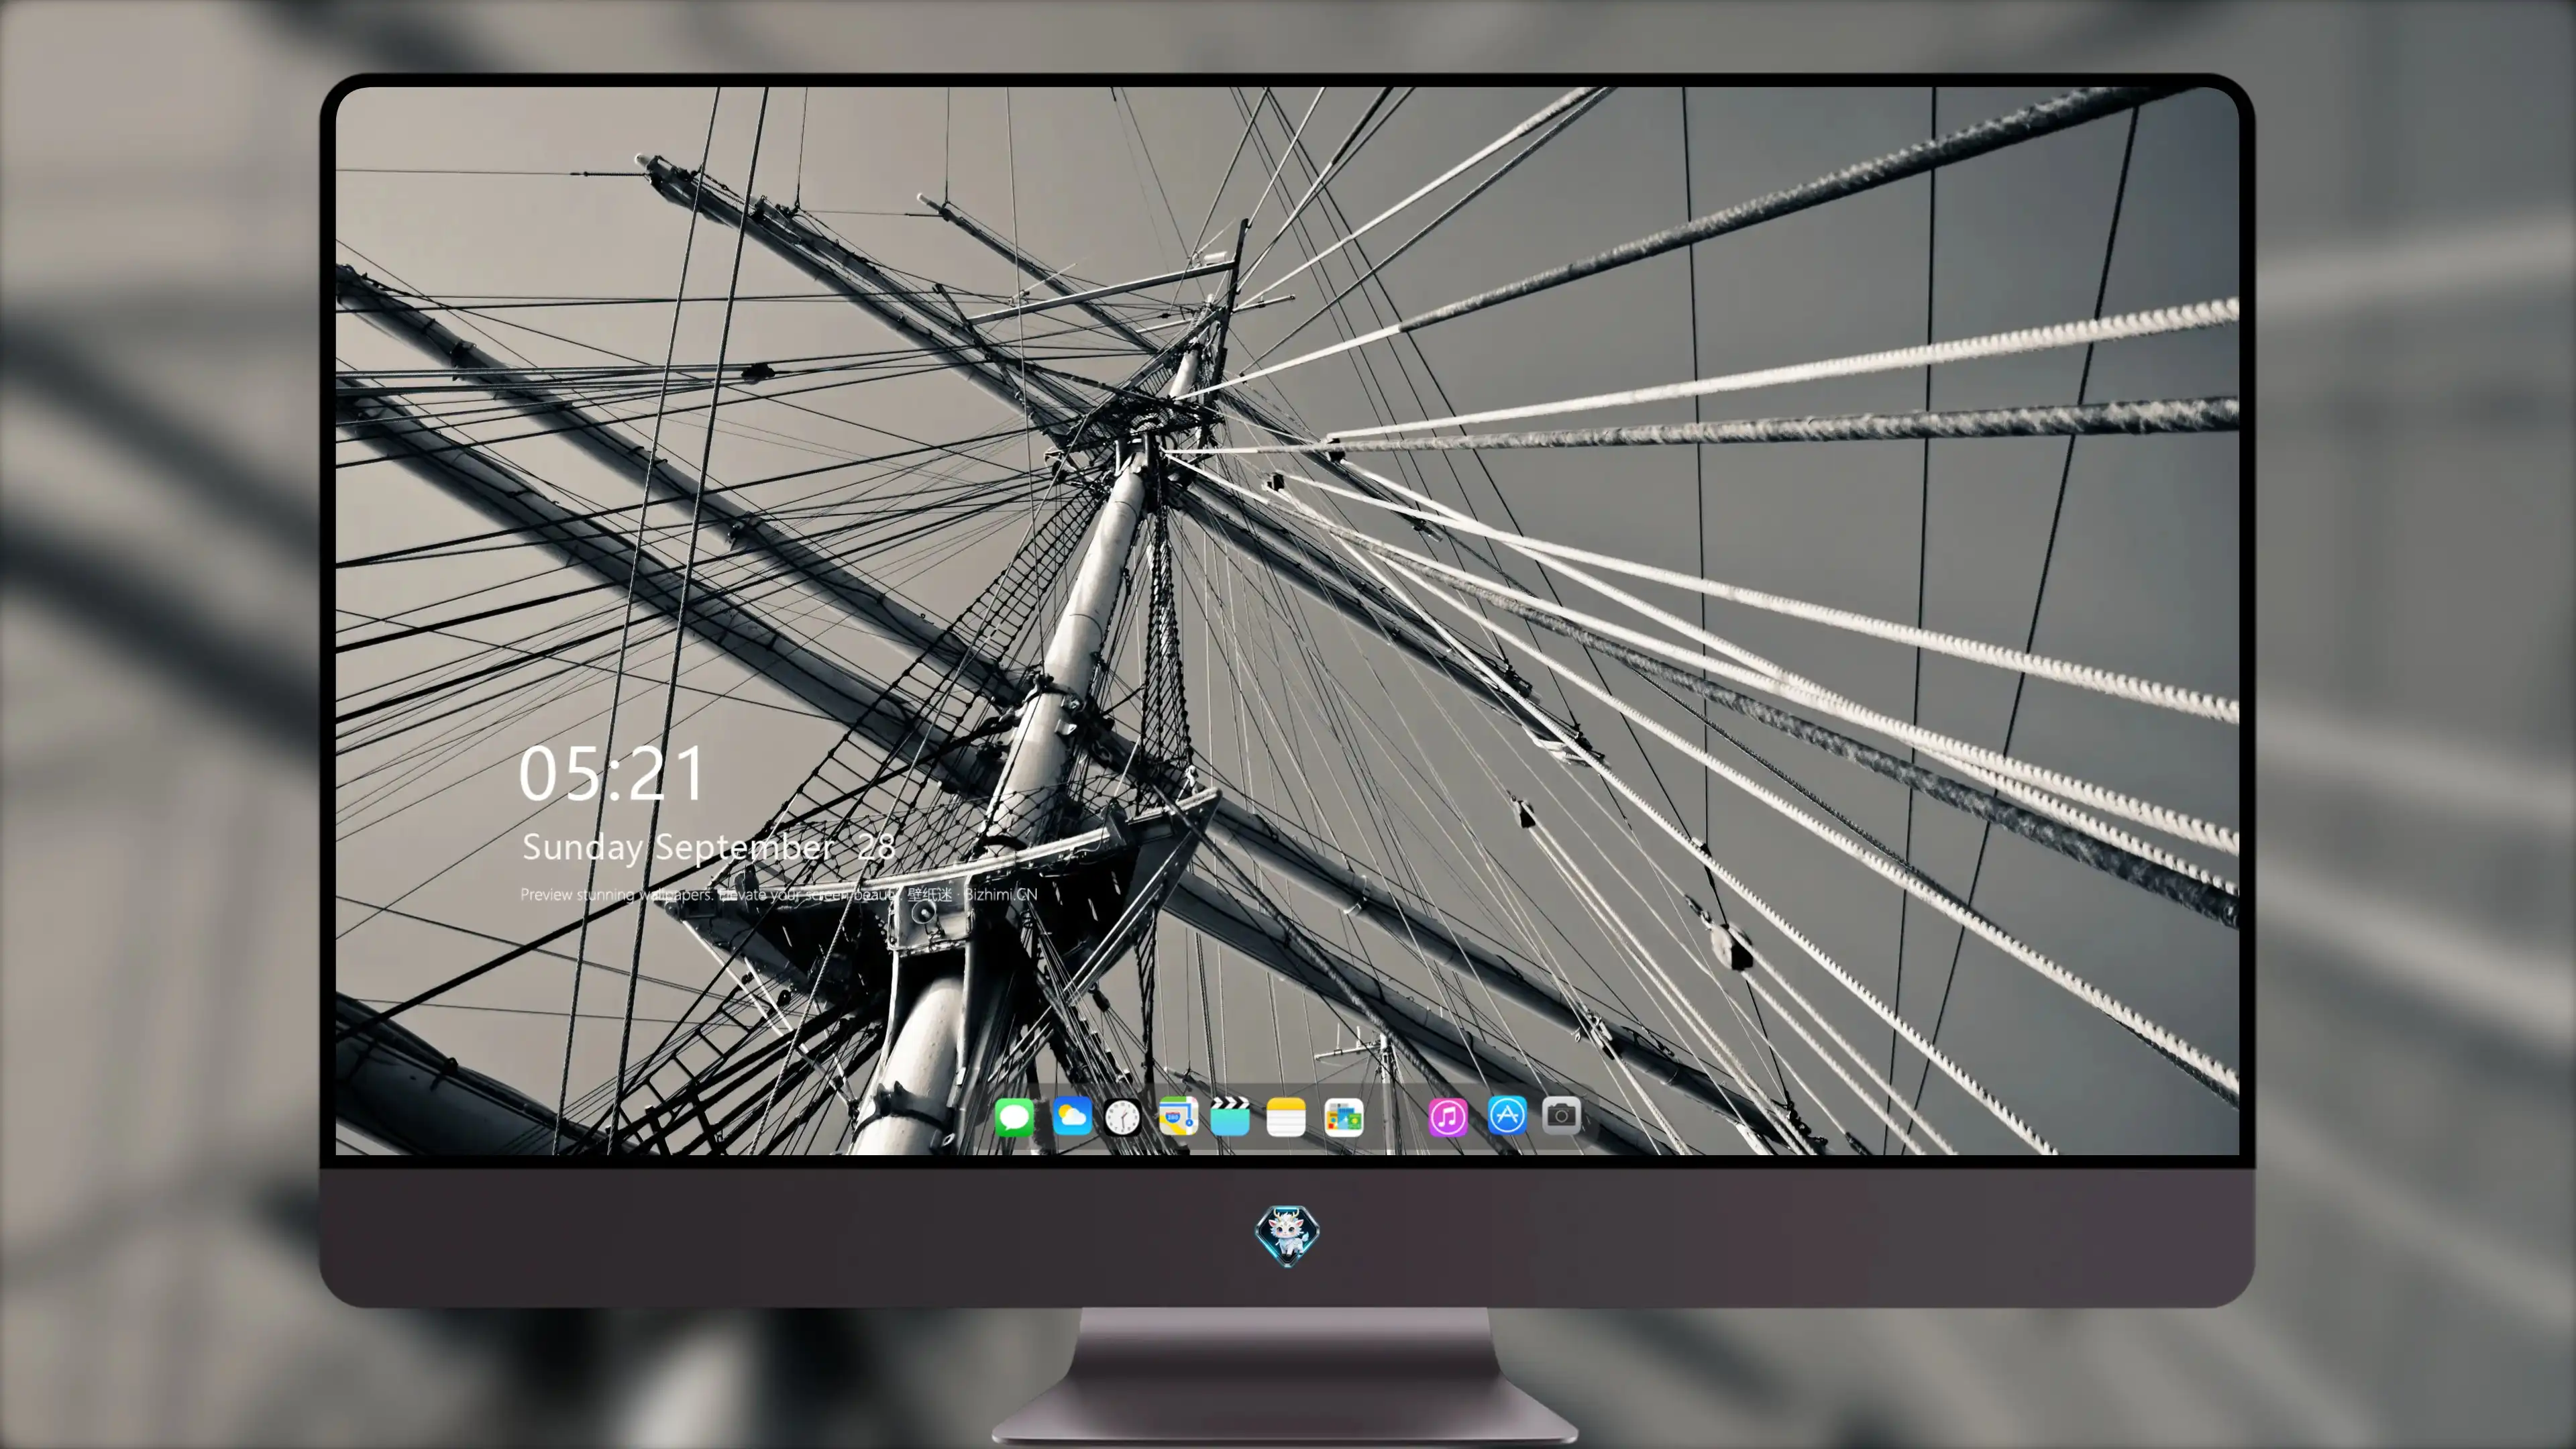
Task: Open the Camera app in the dock
Action: tap(1561, 1115)
